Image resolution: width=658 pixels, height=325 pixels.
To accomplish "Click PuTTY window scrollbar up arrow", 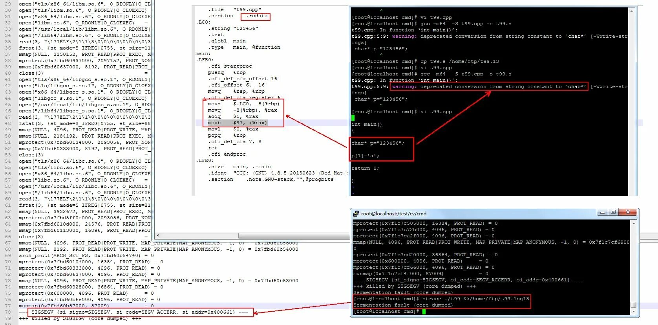I will (x=633, y=223).
